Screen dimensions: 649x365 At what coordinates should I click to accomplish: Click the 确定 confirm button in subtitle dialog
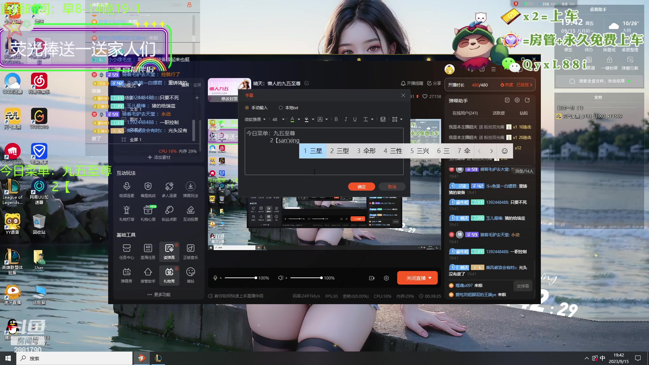click(361, 187)
